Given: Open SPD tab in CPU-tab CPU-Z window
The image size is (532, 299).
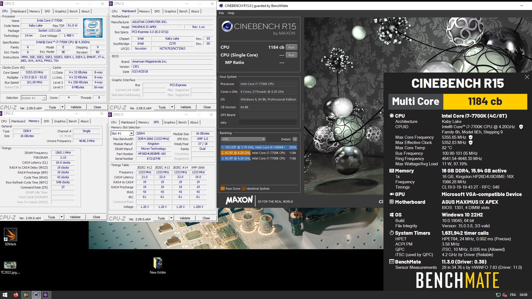Looking at the screenshot, I should coord(47,11).
